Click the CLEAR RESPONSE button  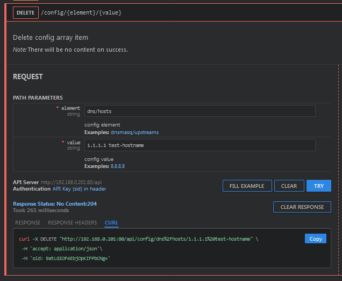(302, 207)
